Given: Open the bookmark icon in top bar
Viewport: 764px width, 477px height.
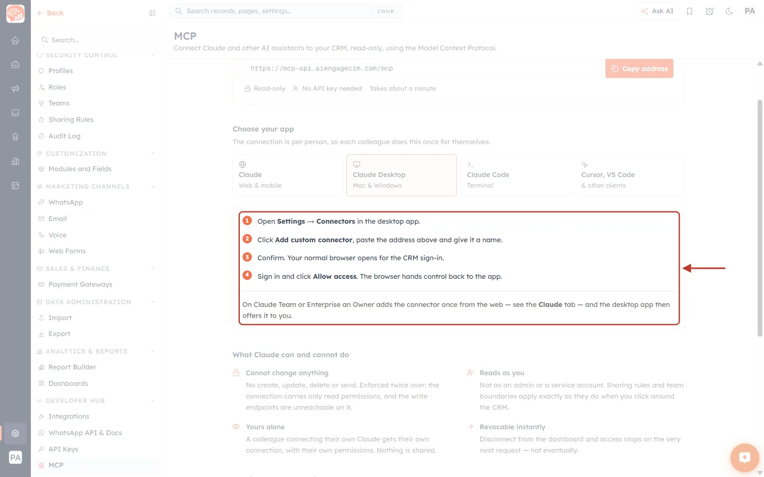Looking at the screenshot, I should tap(690, 11).
